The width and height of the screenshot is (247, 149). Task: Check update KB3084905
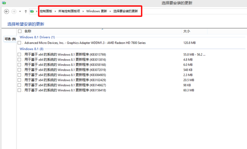point(19,75)
